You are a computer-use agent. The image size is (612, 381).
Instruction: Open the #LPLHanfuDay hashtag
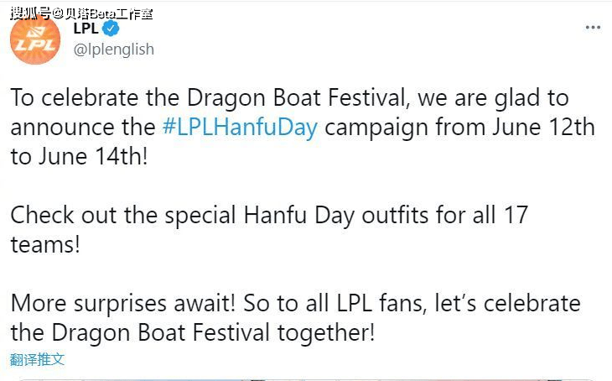coord(240,128)
